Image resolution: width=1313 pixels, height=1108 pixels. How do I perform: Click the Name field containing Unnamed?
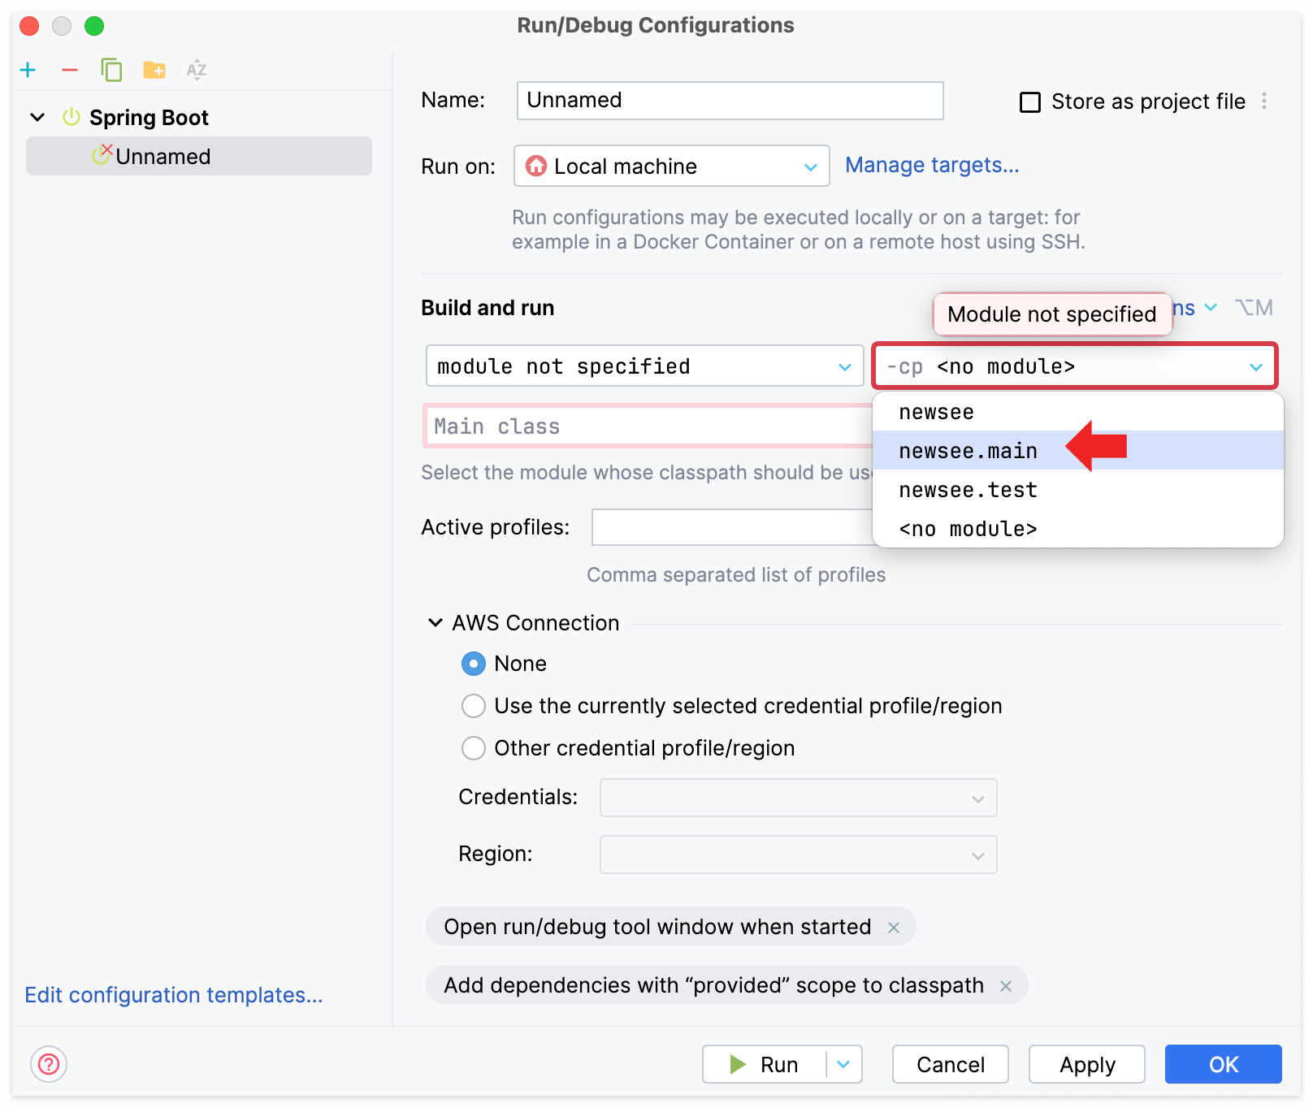pos(730,100)
